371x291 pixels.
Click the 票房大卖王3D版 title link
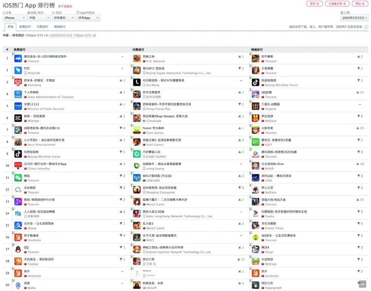tap(153, 212)
